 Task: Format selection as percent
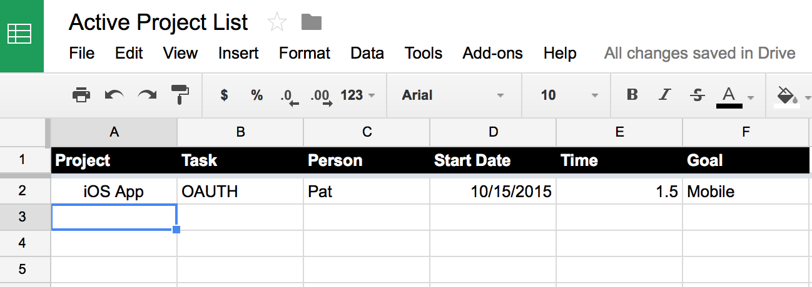coord(256,95)
